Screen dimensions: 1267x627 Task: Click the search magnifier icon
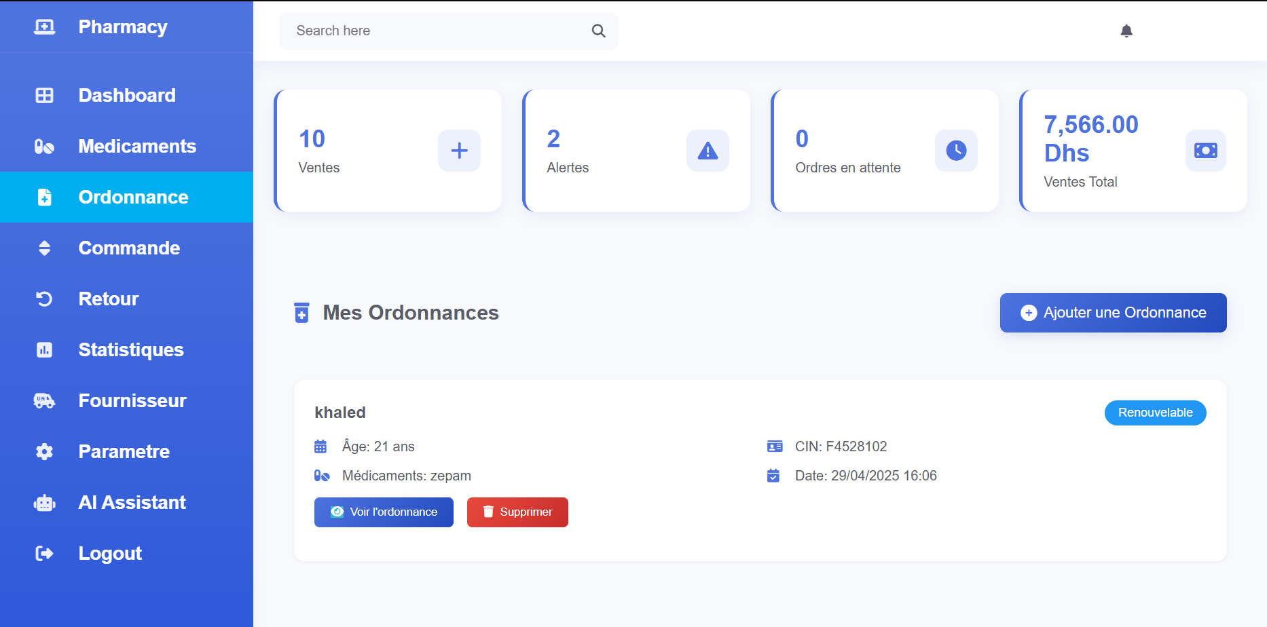[x=598, y=31]
